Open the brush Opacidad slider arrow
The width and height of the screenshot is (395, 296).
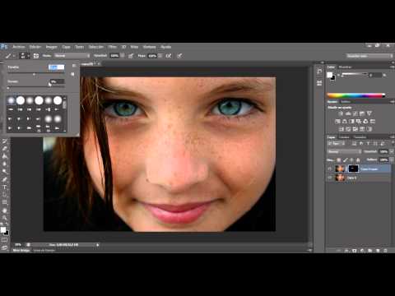tap(123, 56)
